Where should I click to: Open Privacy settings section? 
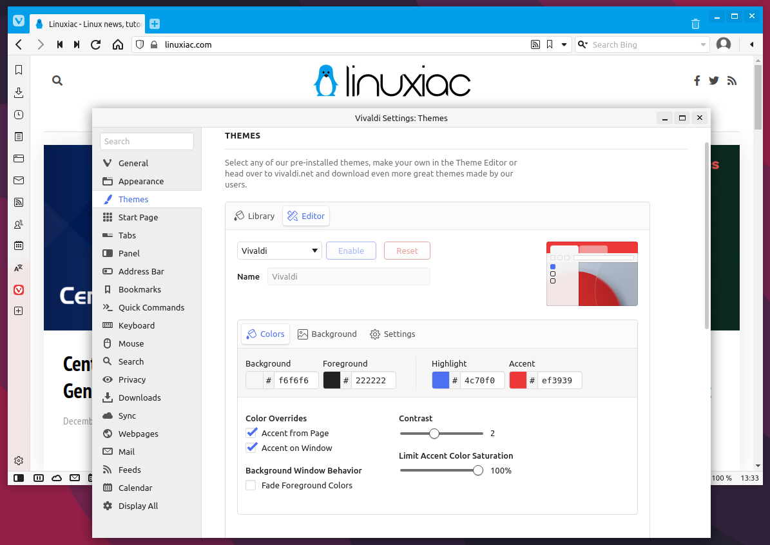(147, 379)
